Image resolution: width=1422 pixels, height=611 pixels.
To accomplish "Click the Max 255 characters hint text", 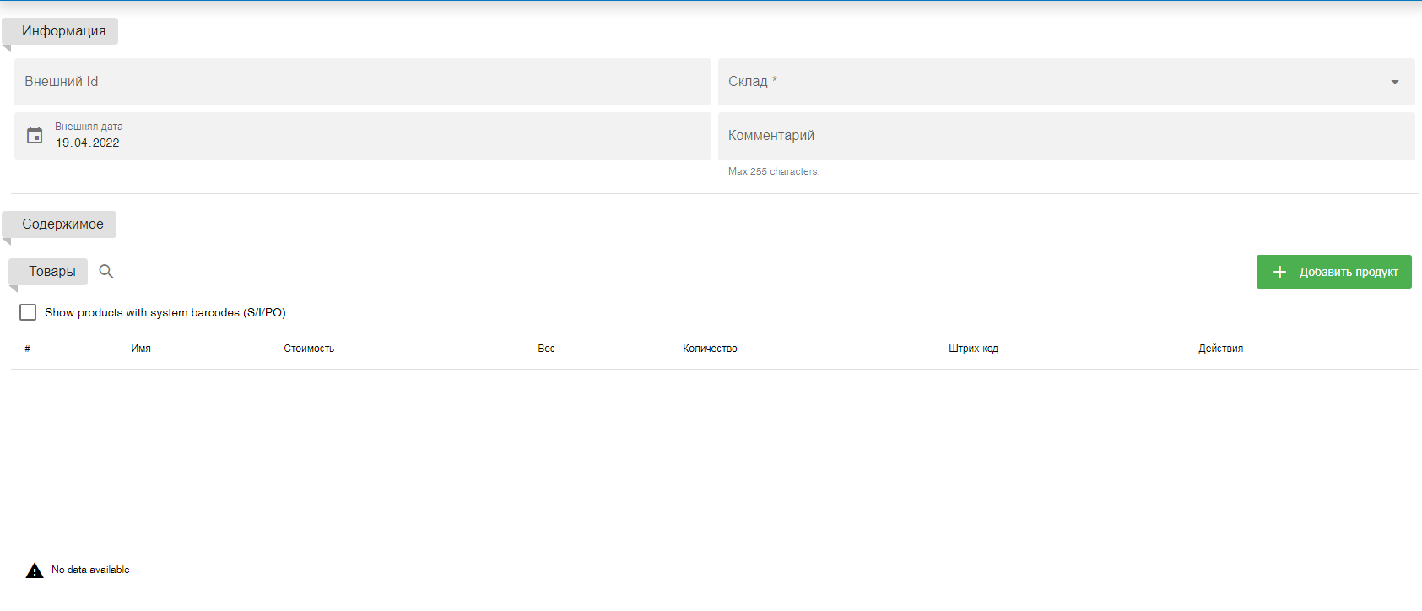I will point(774,171).
